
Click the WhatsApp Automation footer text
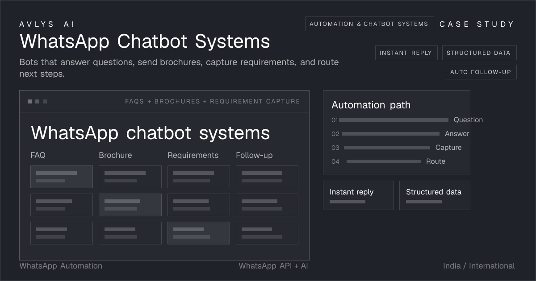click(61, 266)
